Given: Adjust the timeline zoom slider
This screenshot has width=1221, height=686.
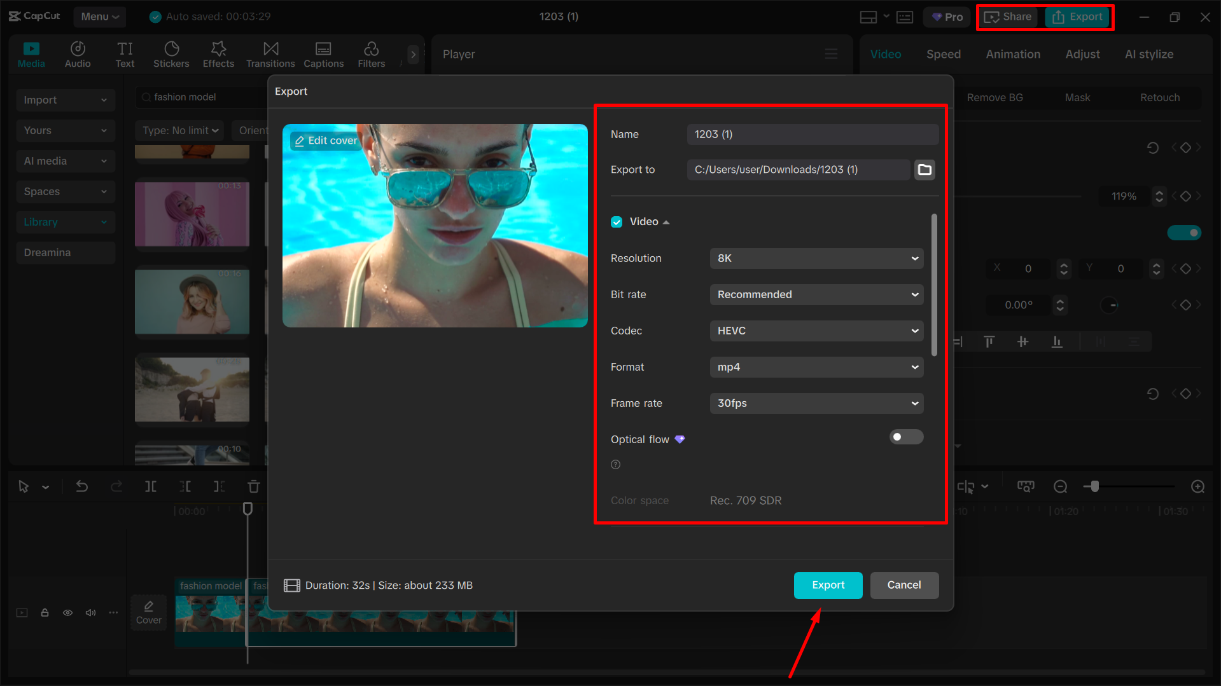Looking at the screenshot, I should [1094, 486].
